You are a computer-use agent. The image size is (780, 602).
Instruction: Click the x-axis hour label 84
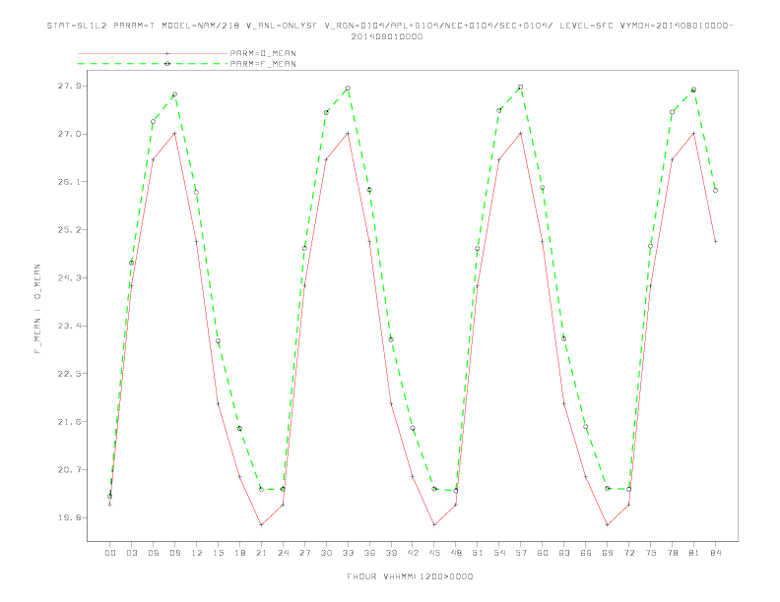(716, 553)
